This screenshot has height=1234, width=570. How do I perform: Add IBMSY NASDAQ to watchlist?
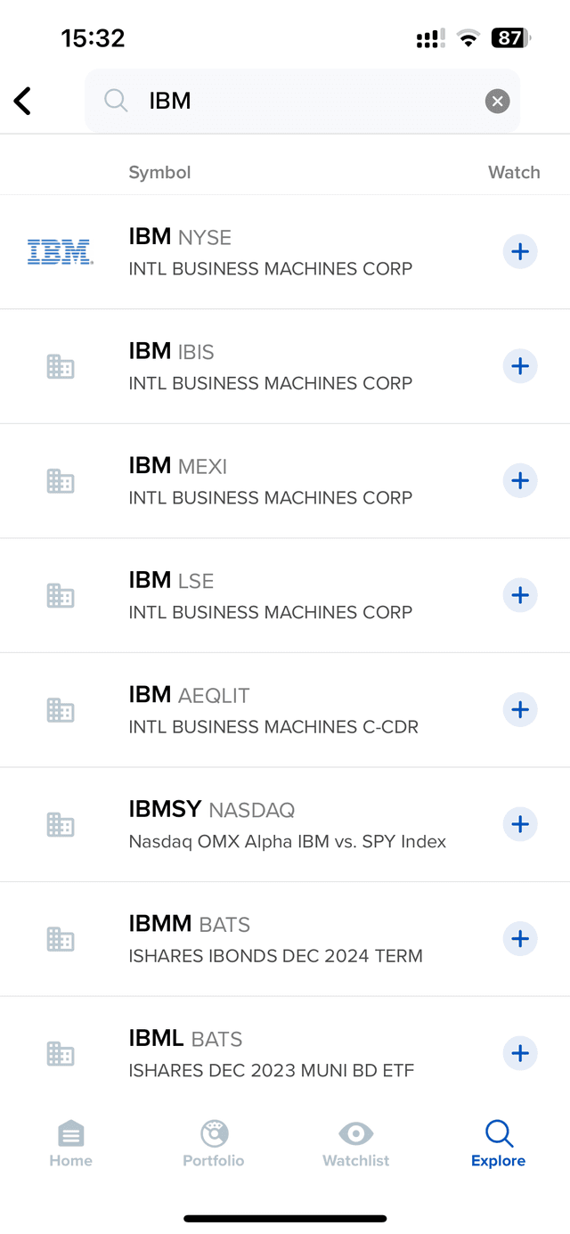pos(520,824)
